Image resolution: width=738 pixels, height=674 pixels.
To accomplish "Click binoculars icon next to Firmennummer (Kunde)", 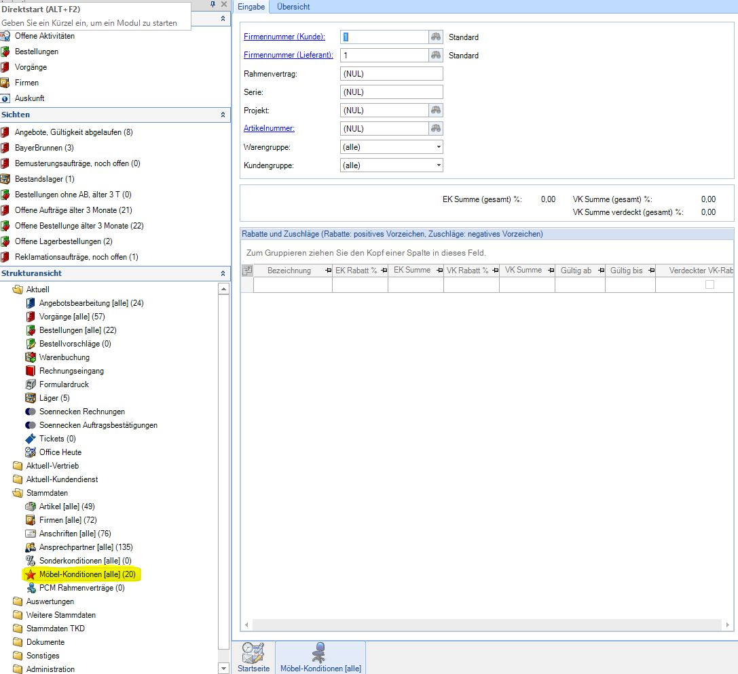I will [x=436, y=37].
